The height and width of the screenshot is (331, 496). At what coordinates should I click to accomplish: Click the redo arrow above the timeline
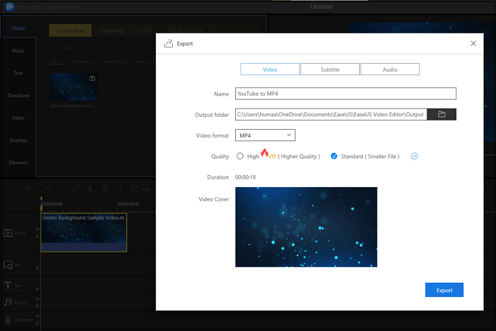click(x=46, y=189)
